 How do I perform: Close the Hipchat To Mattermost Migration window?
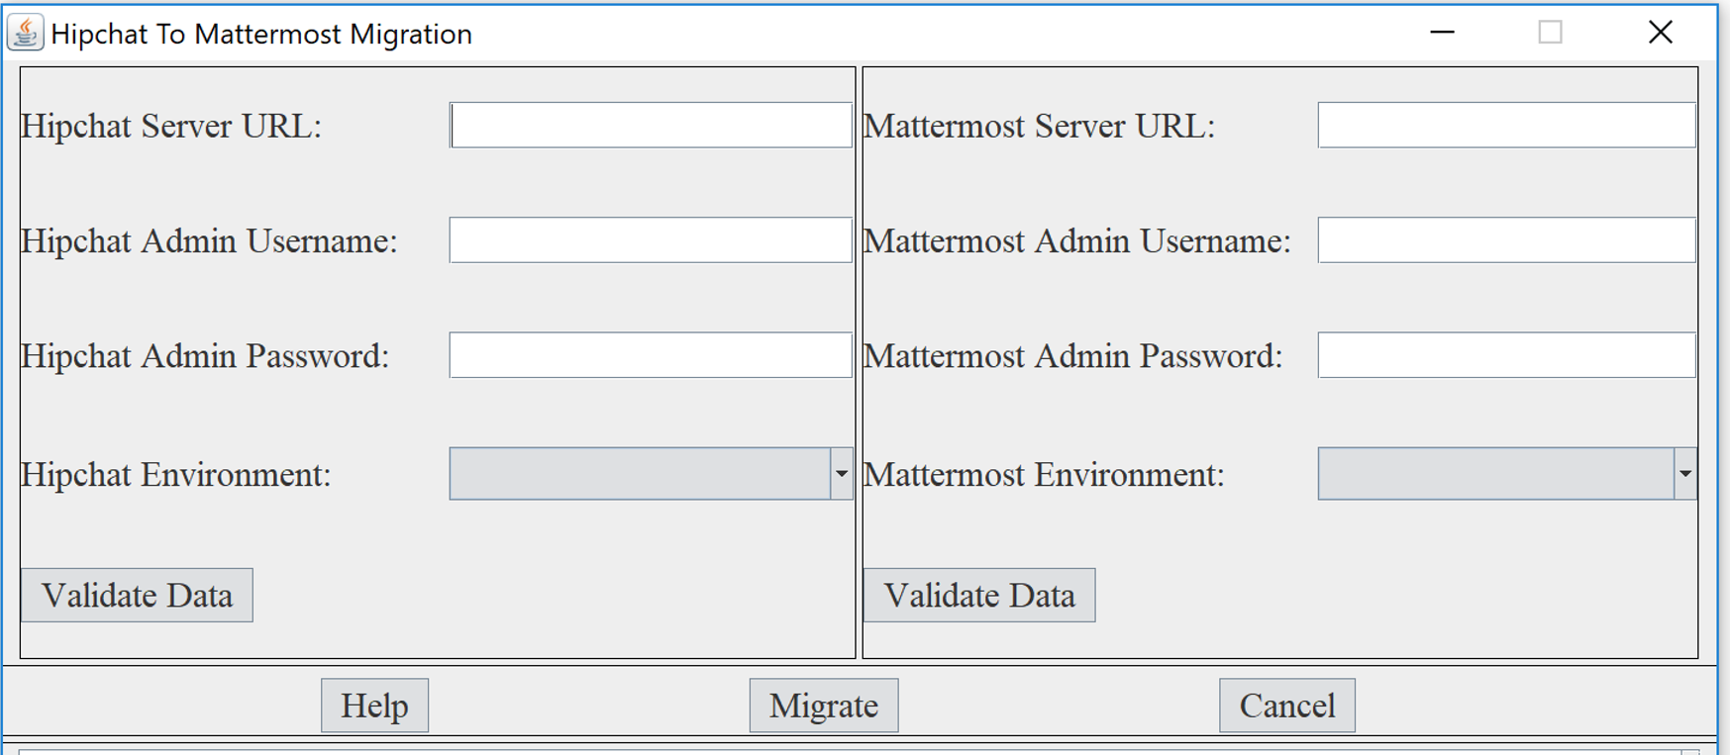[x=1661, y=33]
